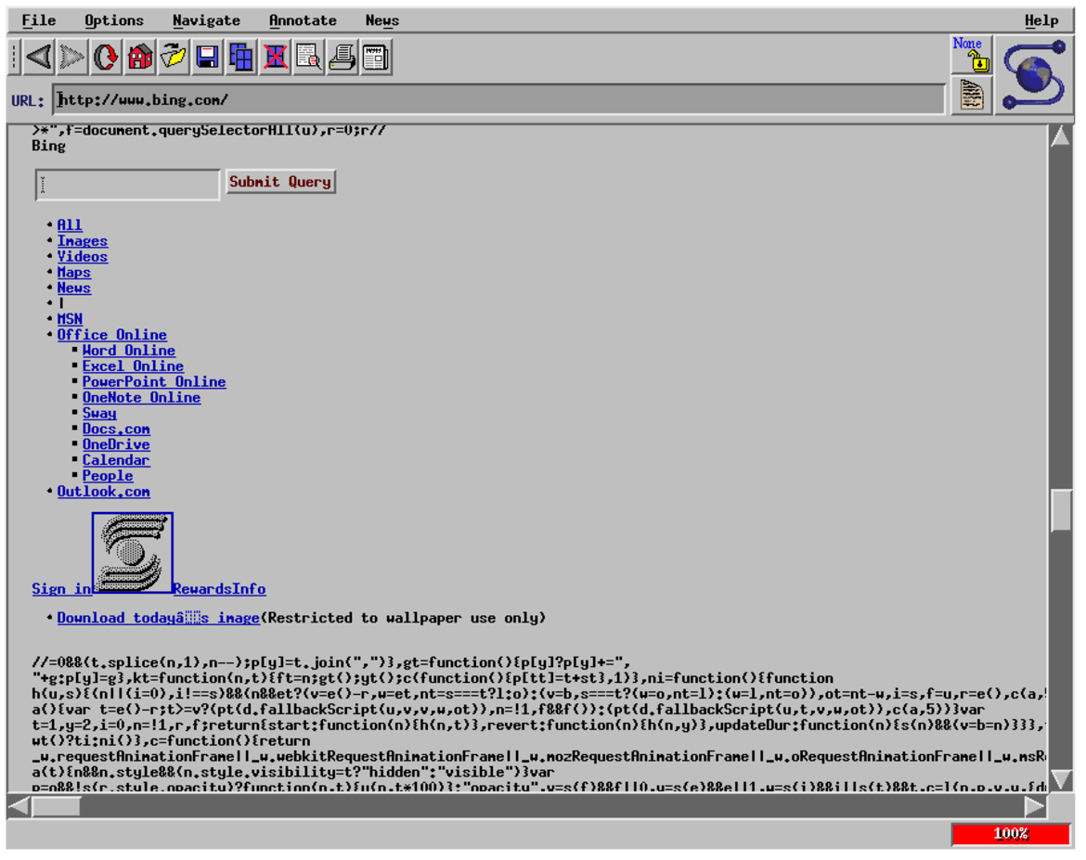Viewport: 1086px width, 860px height.
Task: Follow the Office Online link
Action: click(112, 335)
